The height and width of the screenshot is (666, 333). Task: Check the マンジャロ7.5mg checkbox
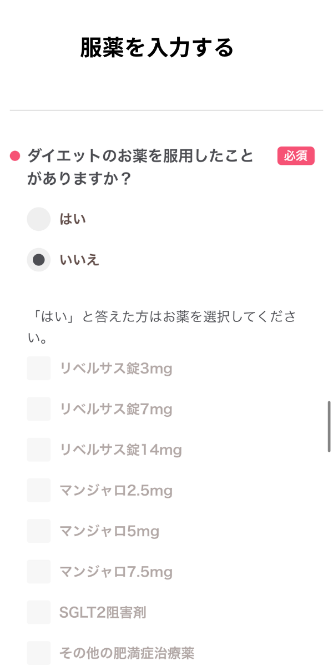click(x=39, y=572)
